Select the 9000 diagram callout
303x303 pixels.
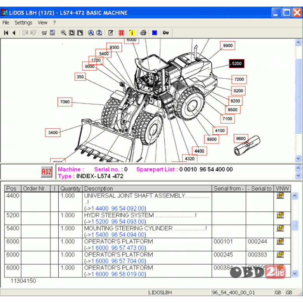tap(89, 66)
